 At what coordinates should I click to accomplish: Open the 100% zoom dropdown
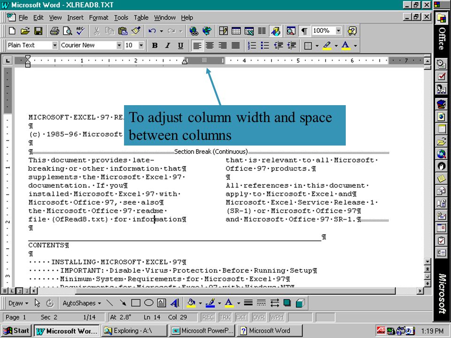tap(339, 31)
